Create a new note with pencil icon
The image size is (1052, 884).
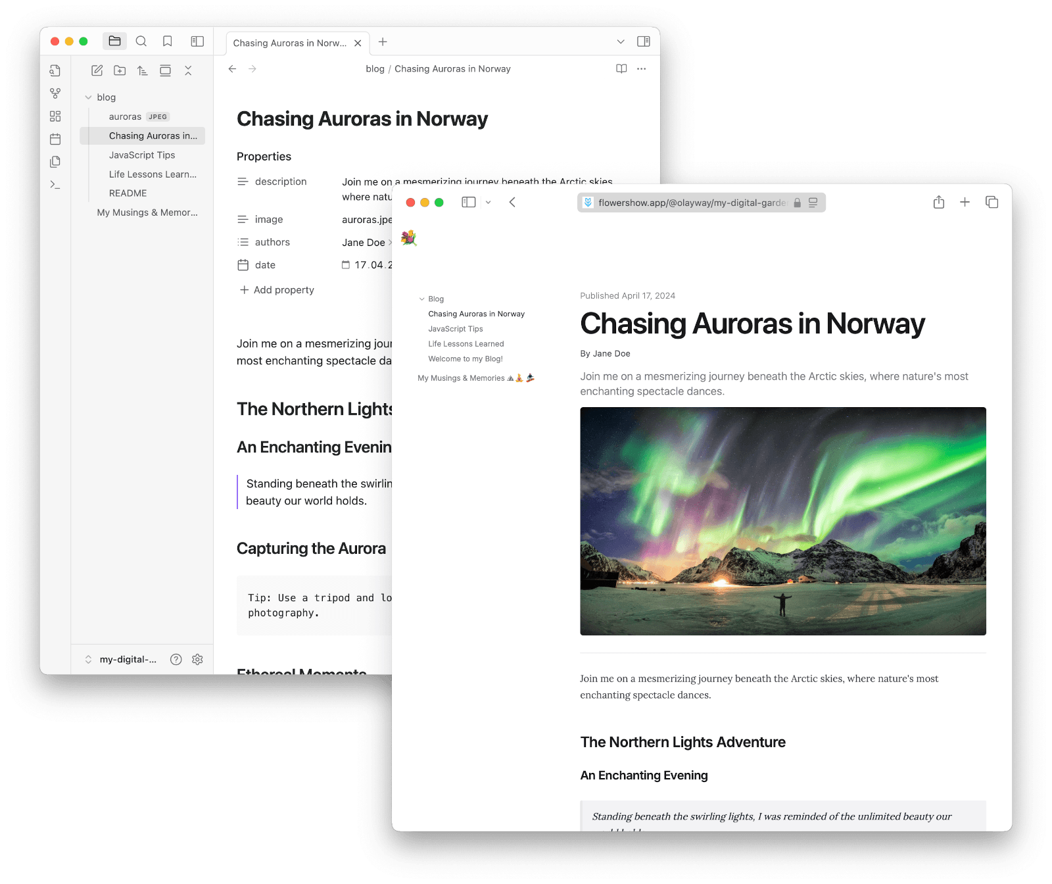click(97, 70)
